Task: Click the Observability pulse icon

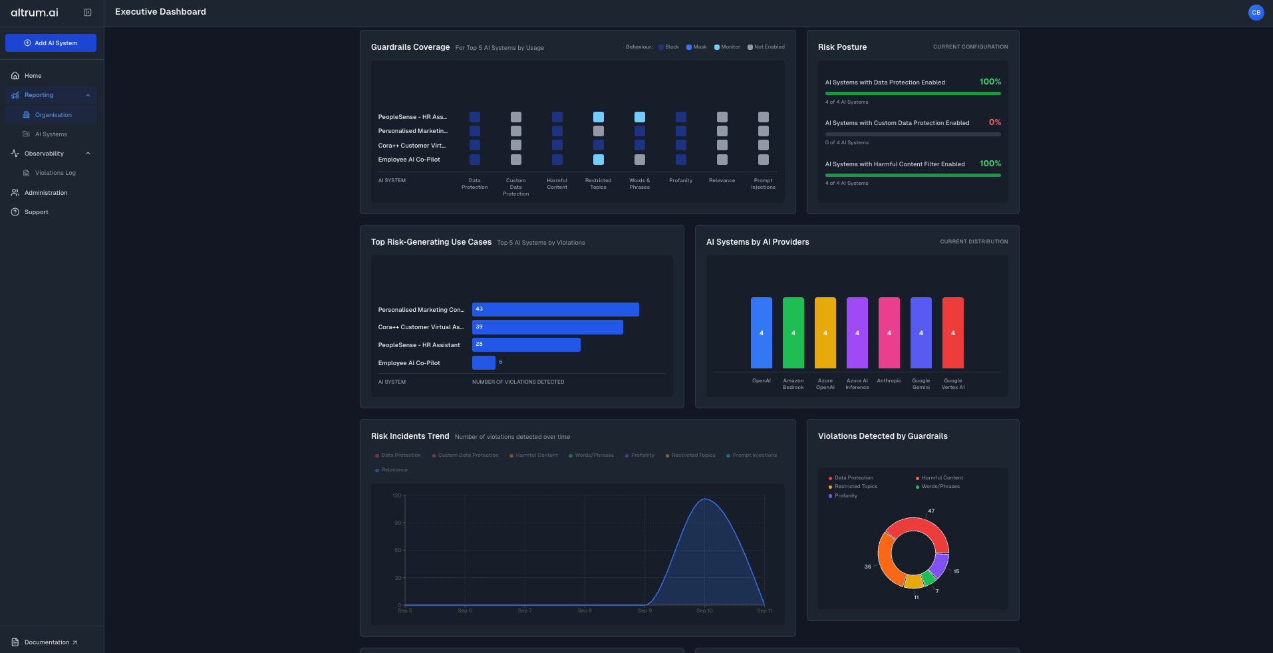Action: (x=15, y=154)
